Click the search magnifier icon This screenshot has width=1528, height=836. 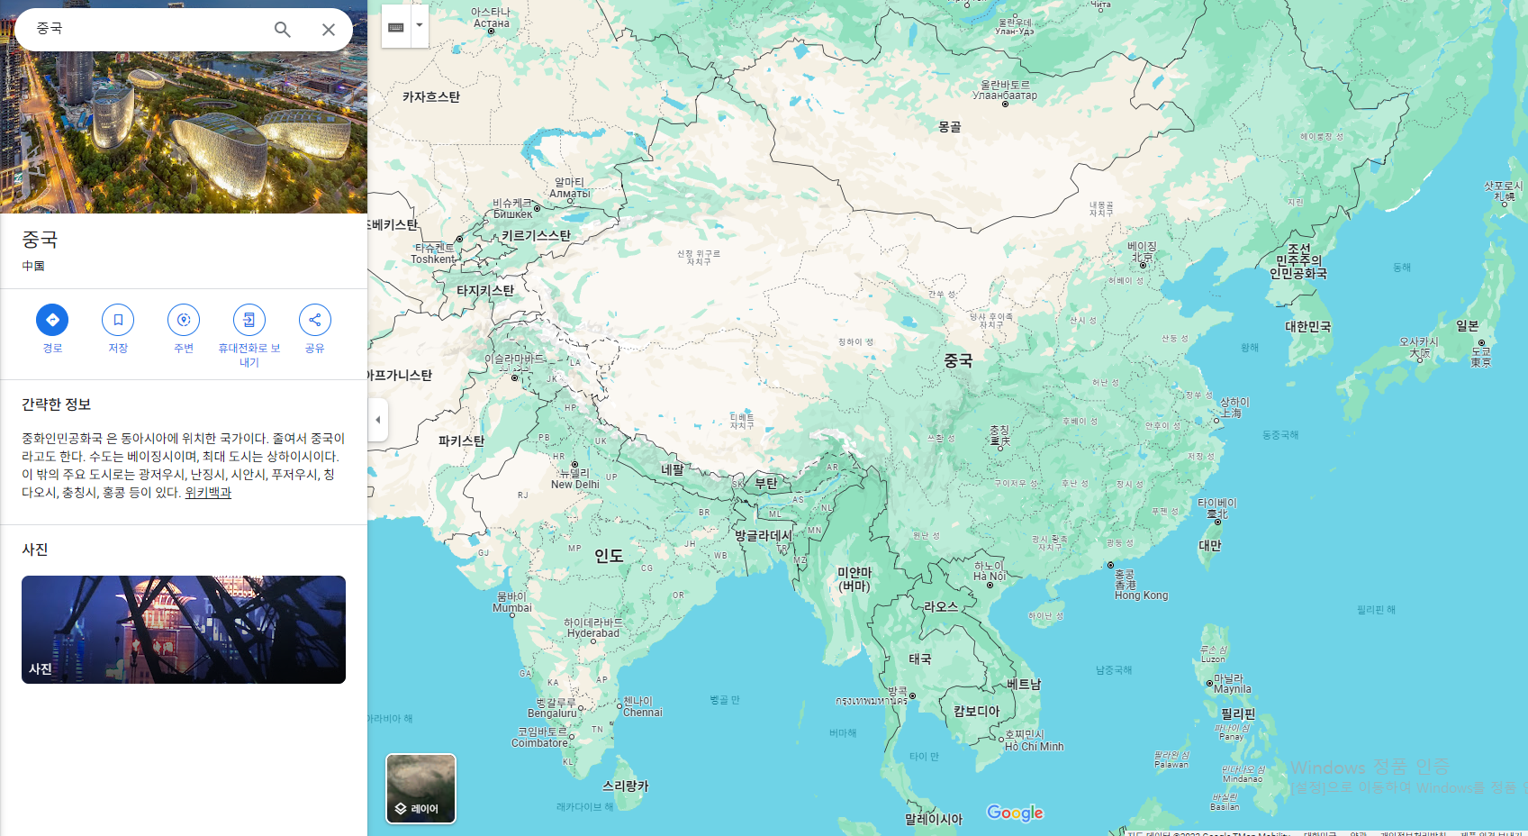(283, 30)
